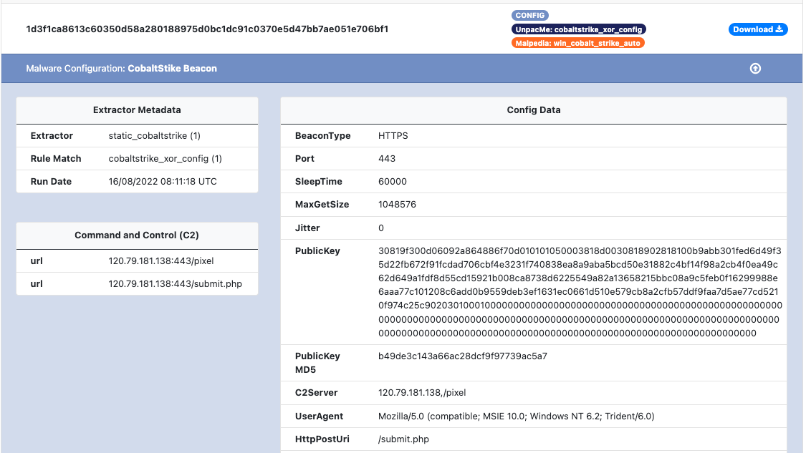
Task: Select the sample SHA256 hash text
Action: pyautogui.click(x=207, y=29)
